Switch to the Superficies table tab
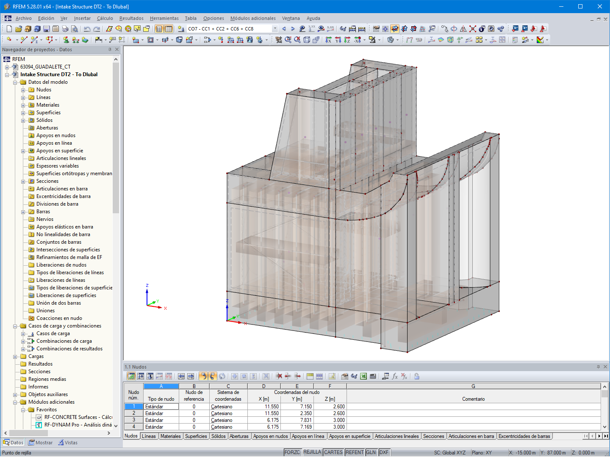This screenshot has height=457, width=610. coord(196,436)
